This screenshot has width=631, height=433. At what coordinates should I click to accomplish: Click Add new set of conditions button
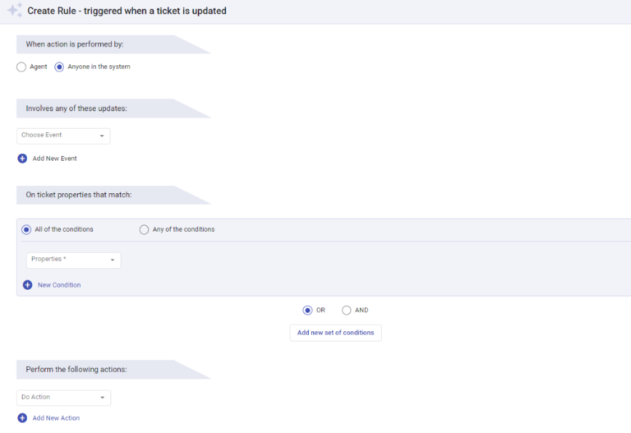335,333
